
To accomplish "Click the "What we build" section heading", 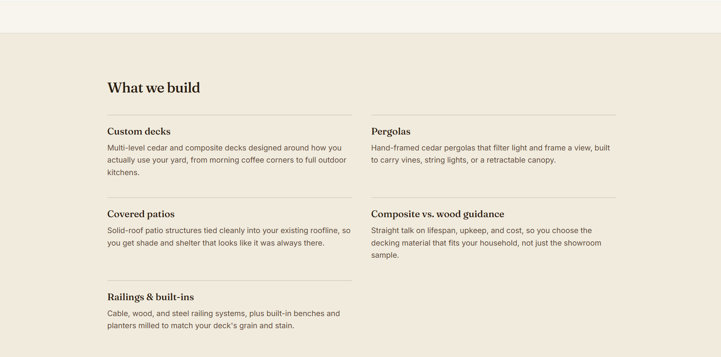I will pyautogui.click(x=153, y=88).
